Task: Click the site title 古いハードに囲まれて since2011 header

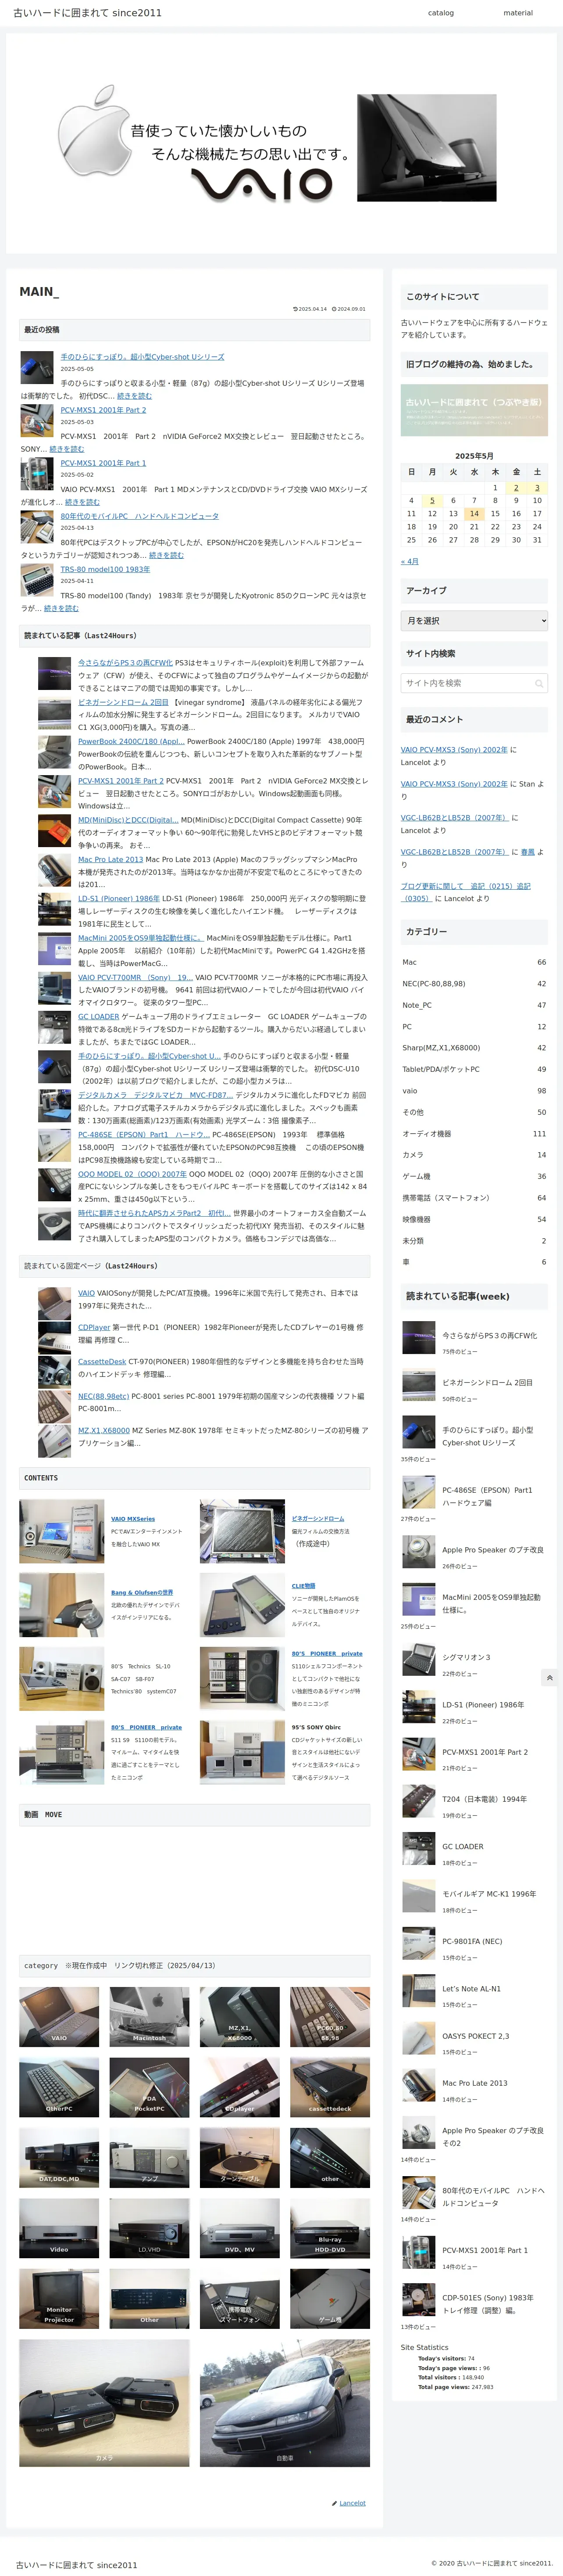Action: pyautogui.click(x=87, y=13)
